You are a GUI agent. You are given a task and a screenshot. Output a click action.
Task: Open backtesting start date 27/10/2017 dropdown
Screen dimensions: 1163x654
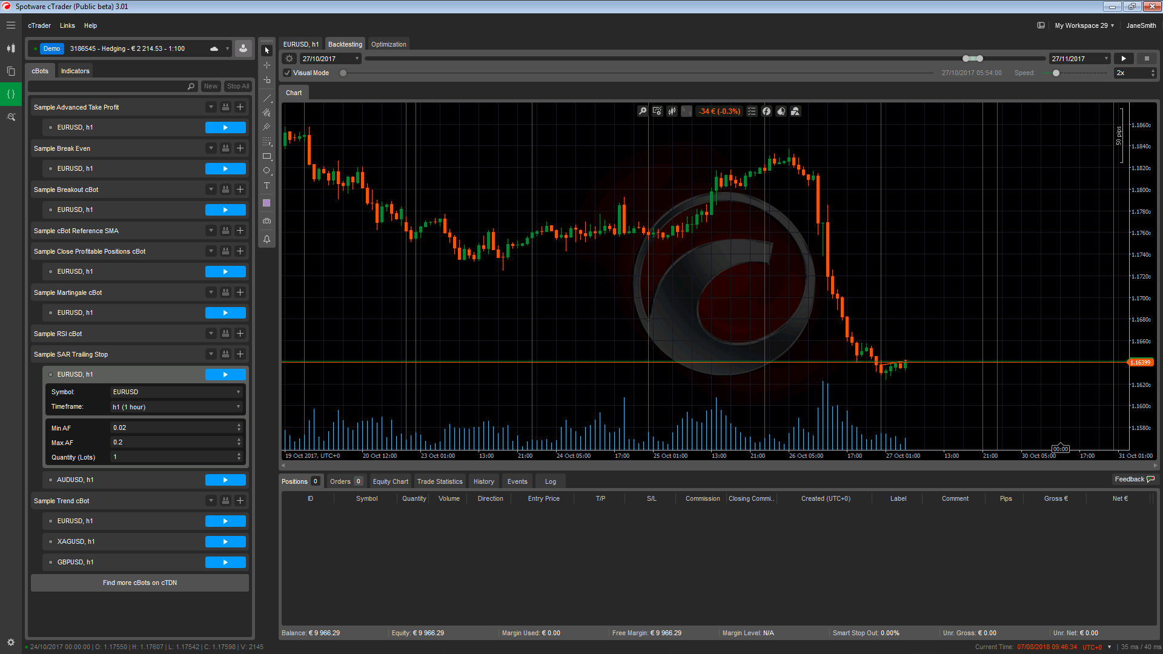point(331,59)
